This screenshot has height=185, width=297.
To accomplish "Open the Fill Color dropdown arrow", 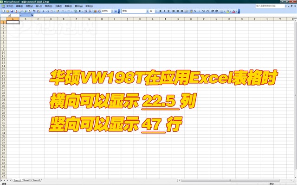I will click(231, 11).
